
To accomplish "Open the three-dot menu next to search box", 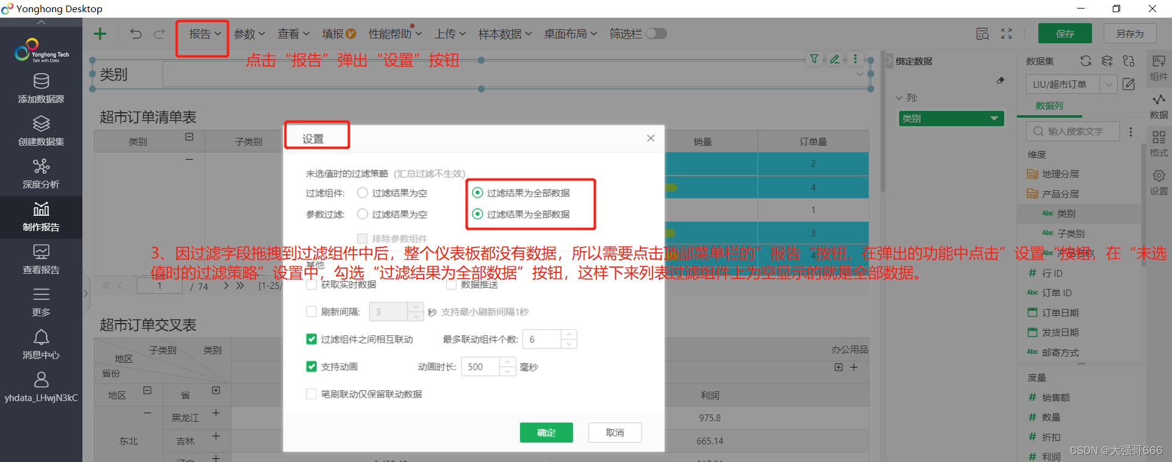I will tap(1130, 132).
